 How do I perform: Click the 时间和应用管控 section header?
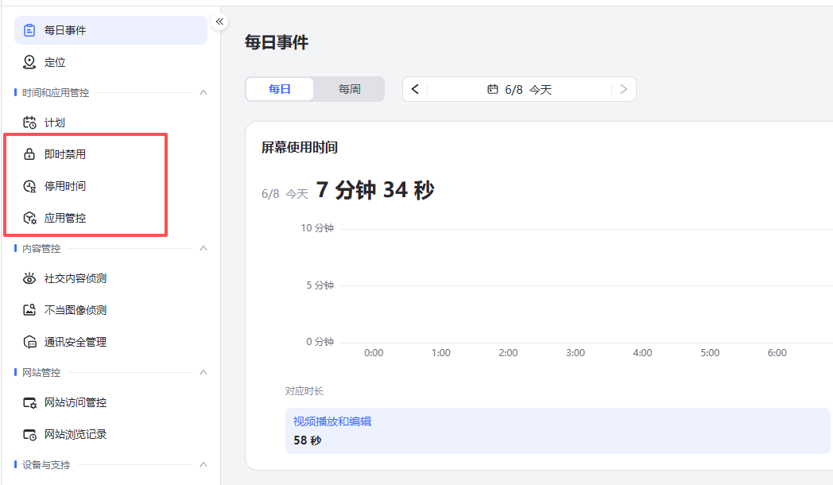point(56,92)
